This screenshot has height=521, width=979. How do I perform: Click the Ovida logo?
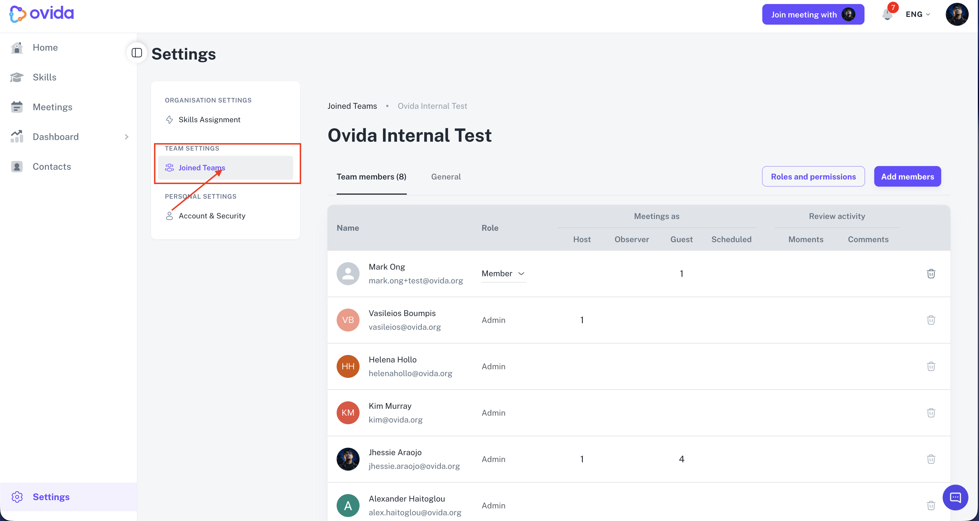coord(42,14)
